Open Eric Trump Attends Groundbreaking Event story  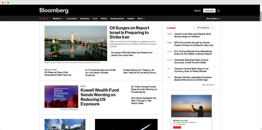tap(193, 53)
